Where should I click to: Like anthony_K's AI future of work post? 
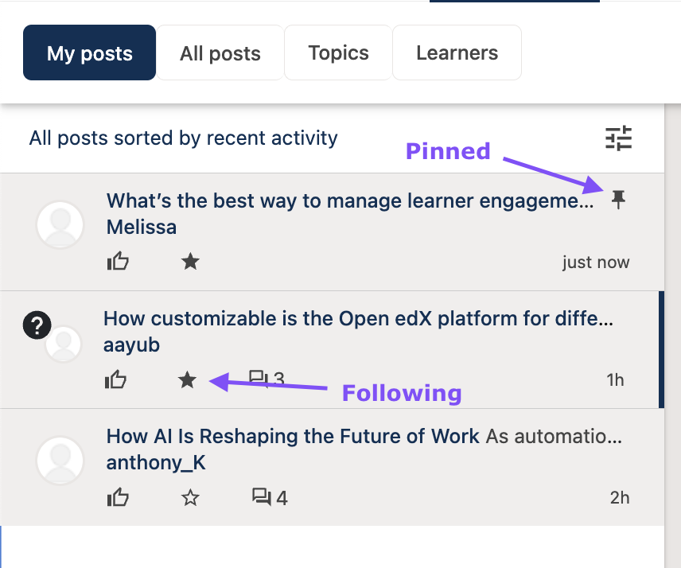click(118, 498)
